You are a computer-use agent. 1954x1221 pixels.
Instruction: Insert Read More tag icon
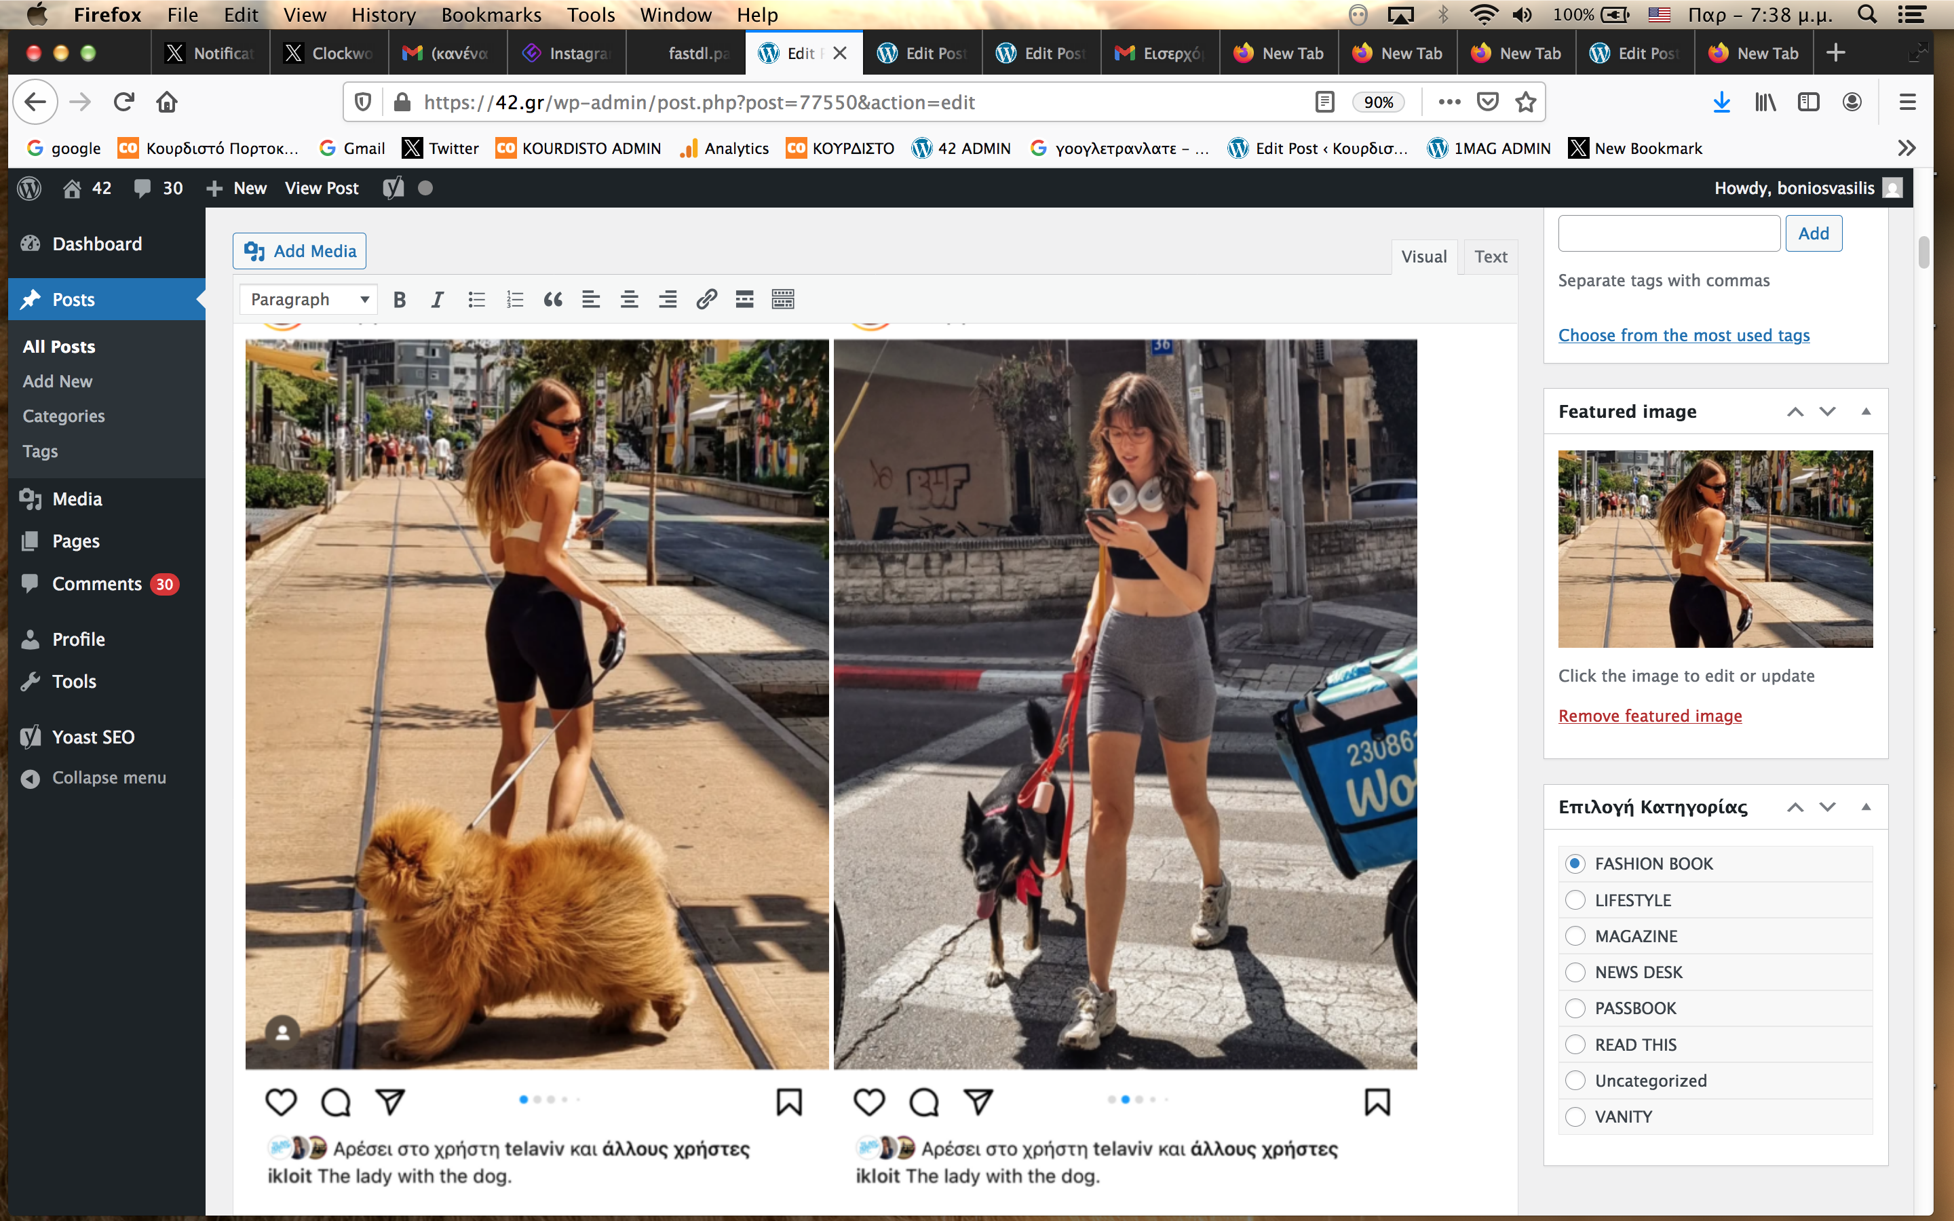(744, 300)
